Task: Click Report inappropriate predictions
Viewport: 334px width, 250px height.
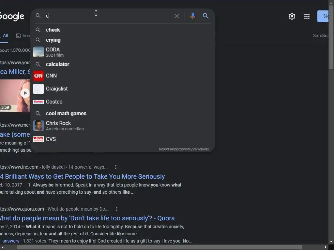Action: coord(184,149)
